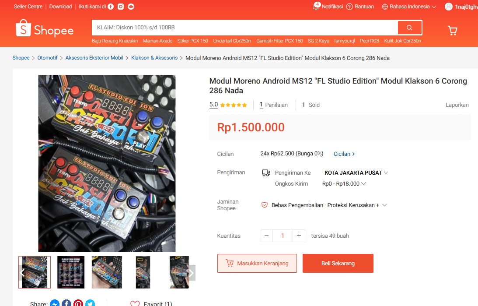Image resolution: width=478 pixels, height=306 pixels.
Task: Share product on Twitter icon
Action: (x=90, y=303)
